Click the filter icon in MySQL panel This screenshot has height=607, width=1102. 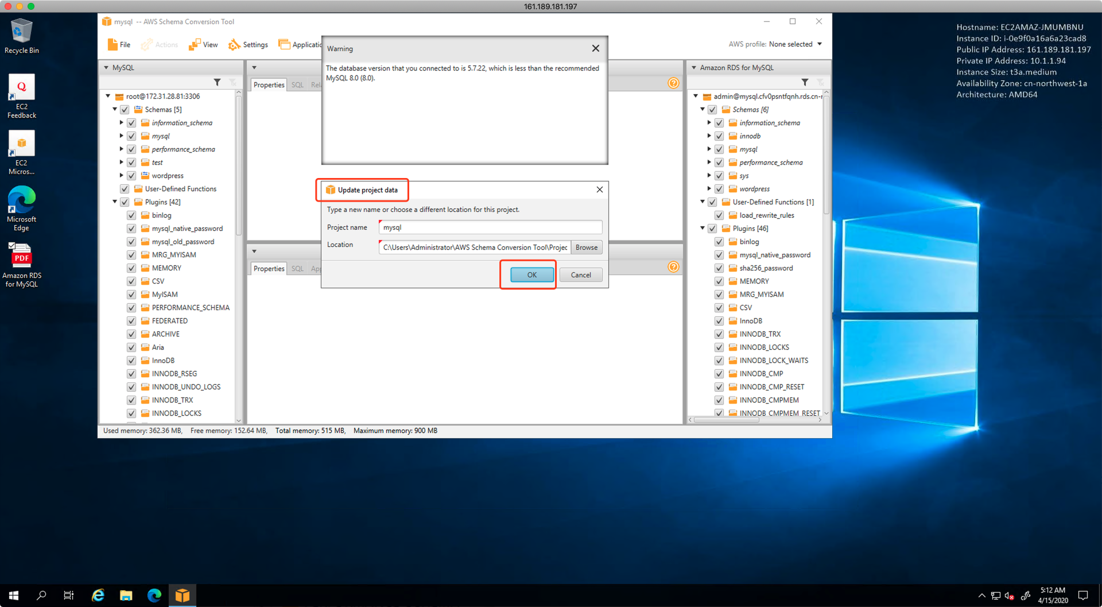point(217,83)
